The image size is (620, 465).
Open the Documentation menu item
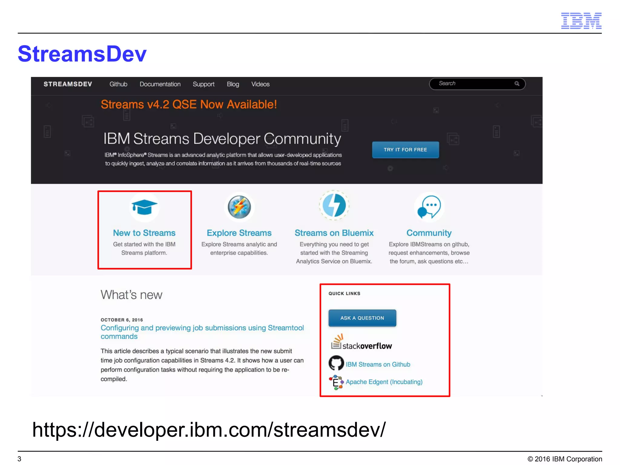click(160, 84)
